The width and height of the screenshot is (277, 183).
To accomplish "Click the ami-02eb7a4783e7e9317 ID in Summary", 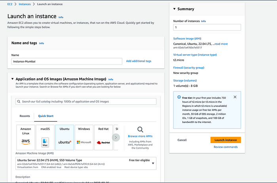I will [x=188, y=48].
